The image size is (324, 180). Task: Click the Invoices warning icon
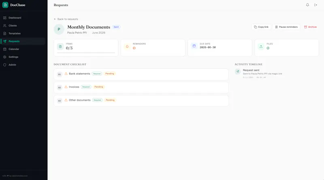(66, 87)
